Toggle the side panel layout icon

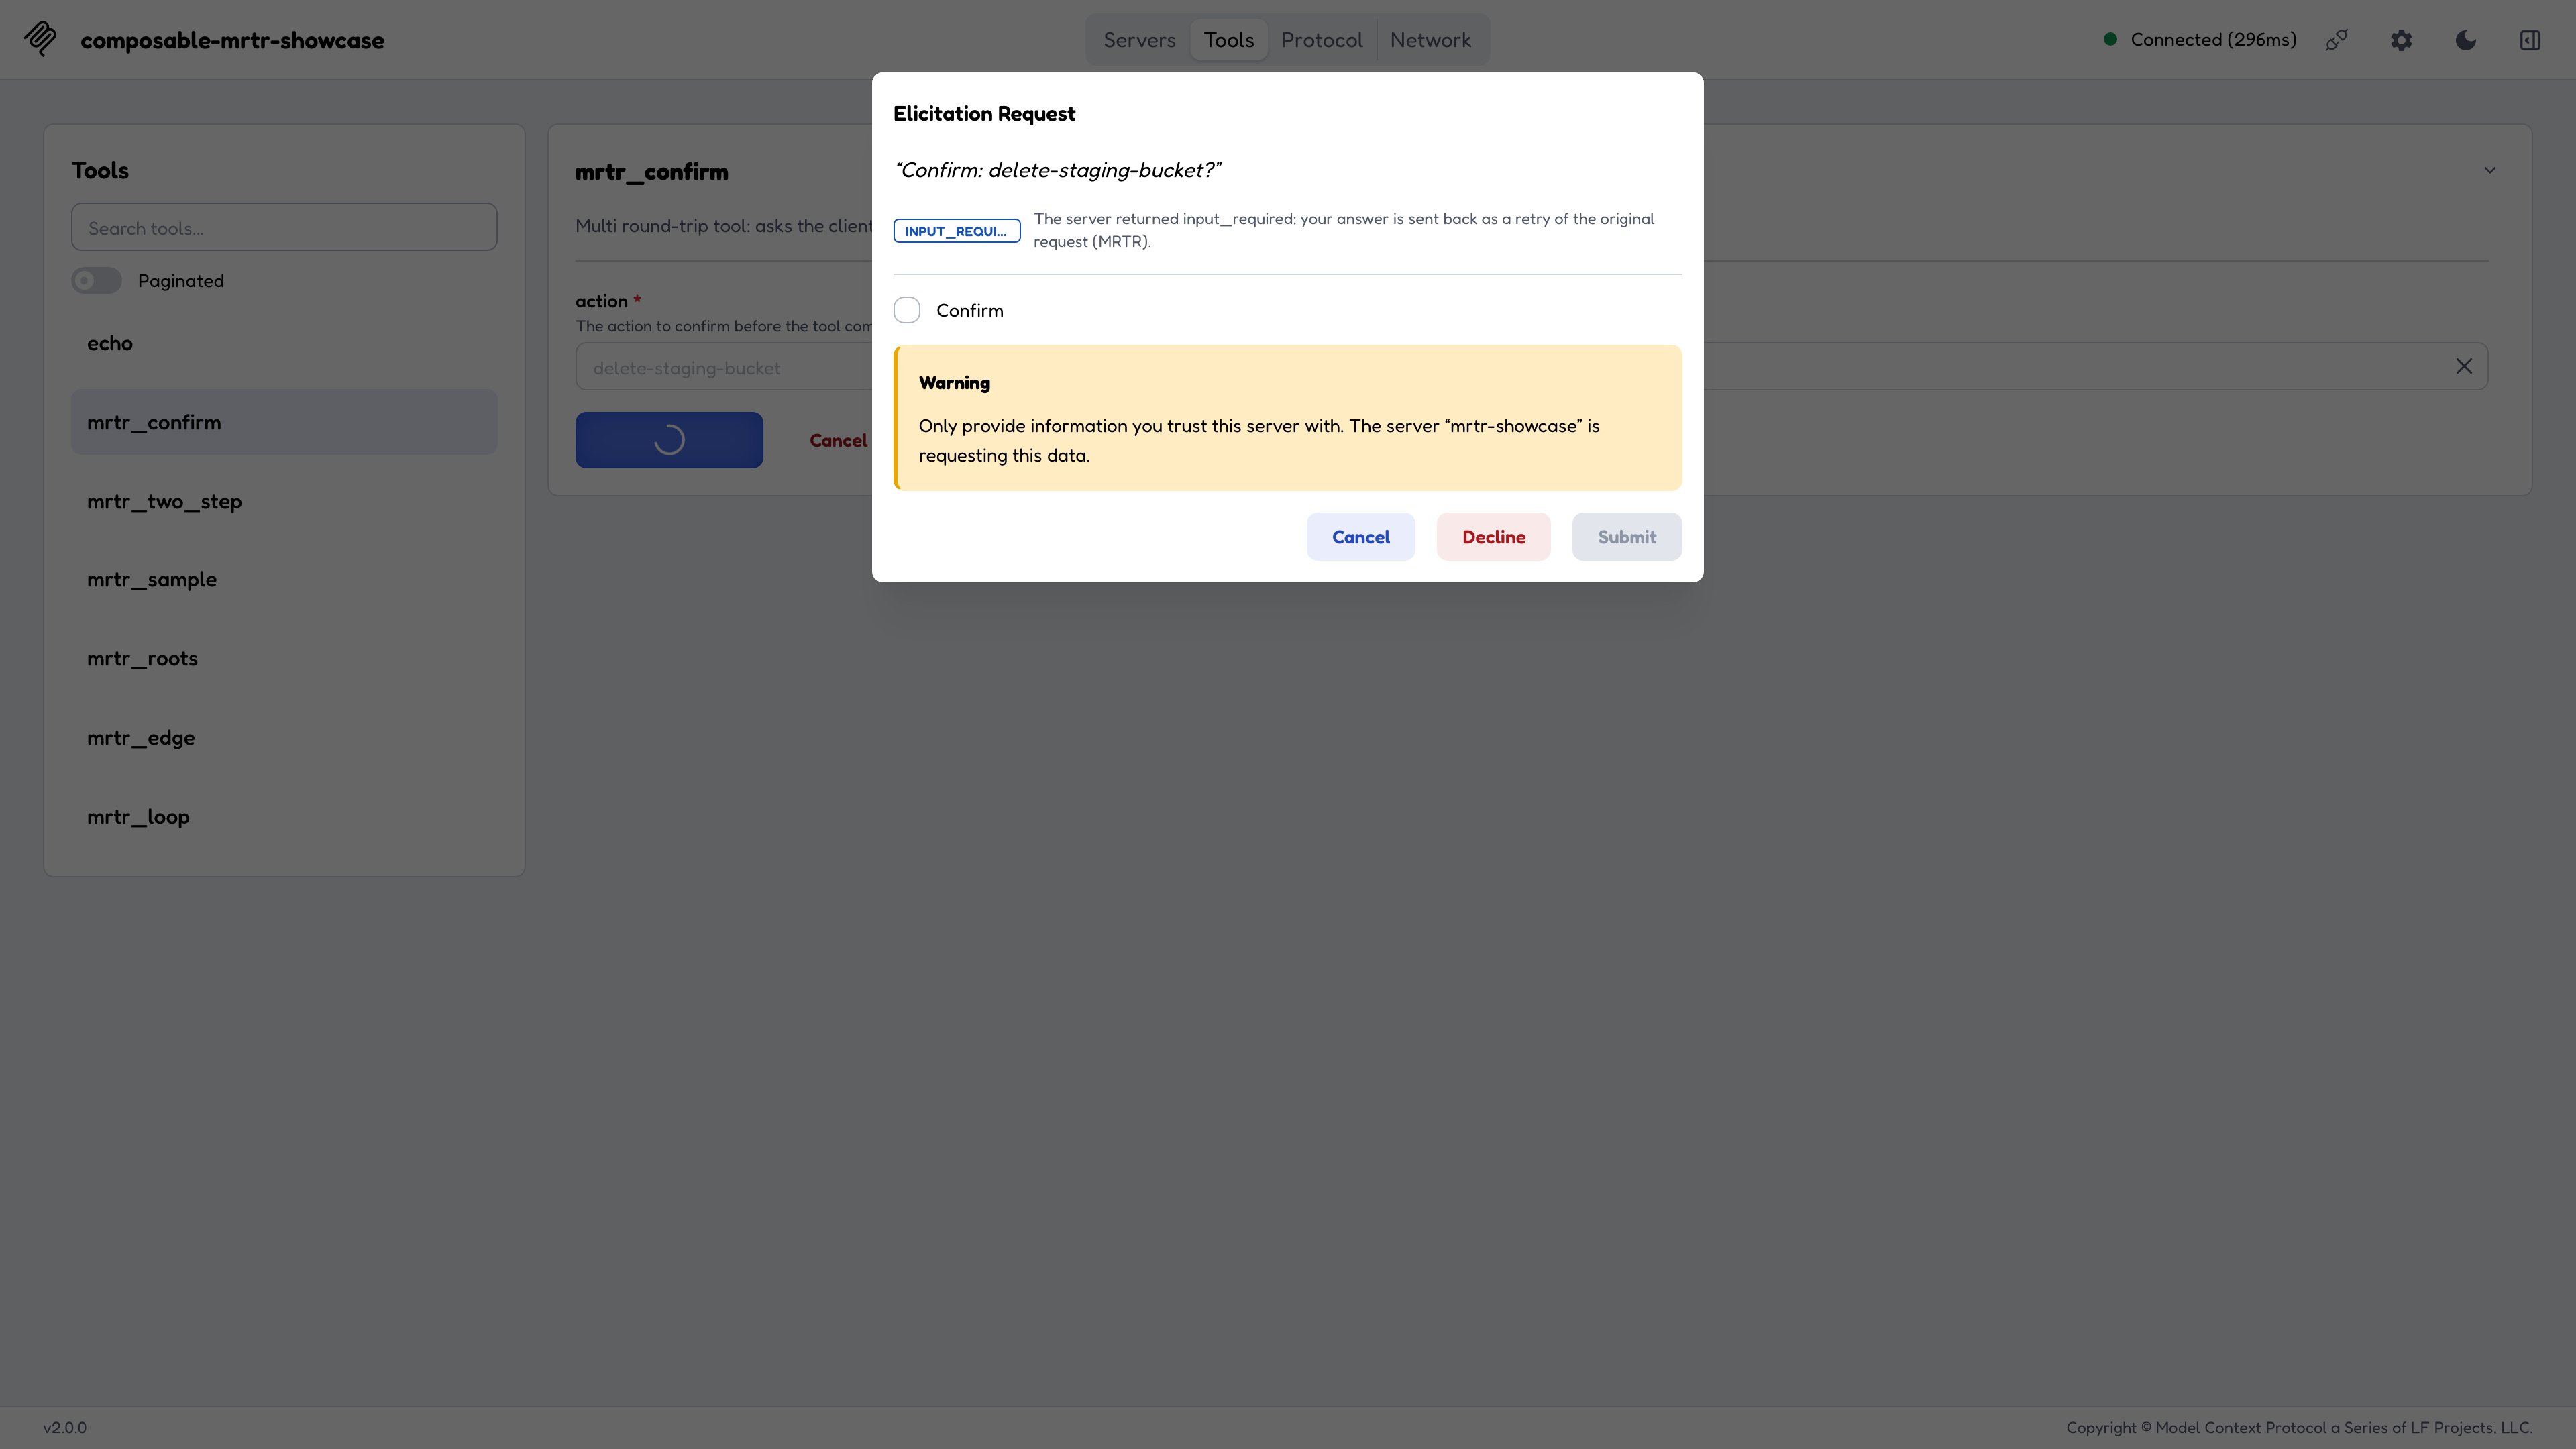tap(2530, 40)
